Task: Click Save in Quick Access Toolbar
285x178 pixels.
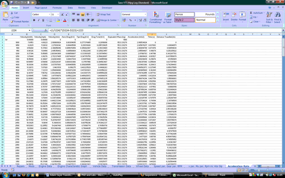Action: click(x=12, y=2)
